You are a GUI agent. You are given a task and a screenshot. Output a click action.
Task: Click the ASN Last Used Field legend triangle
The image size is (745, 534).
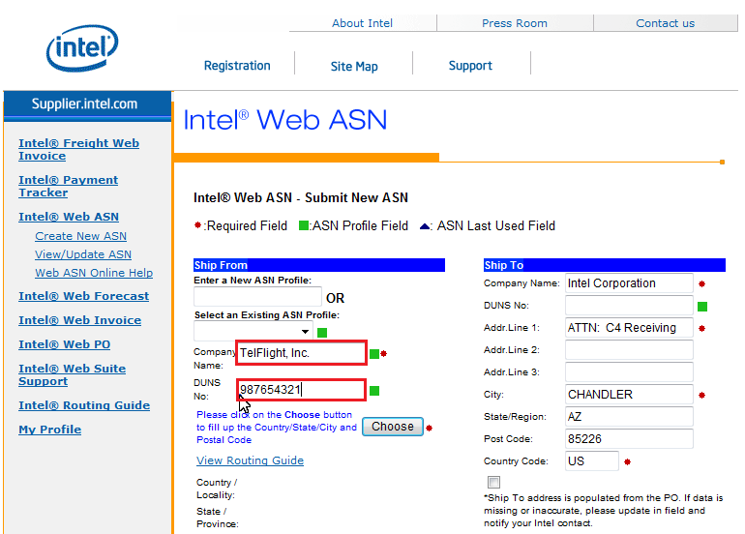coord(425,226)
